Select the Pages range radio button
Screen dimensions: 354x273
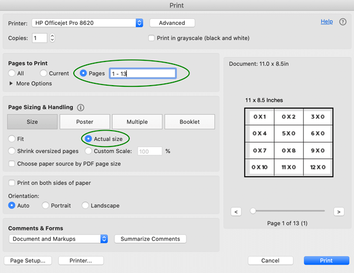[x=83, y=73]
